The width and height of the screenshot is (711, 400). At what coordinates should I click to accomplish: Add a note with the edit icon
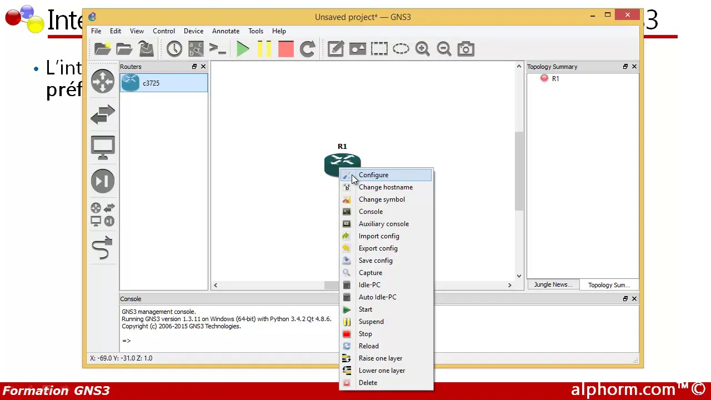coord(336,49)
